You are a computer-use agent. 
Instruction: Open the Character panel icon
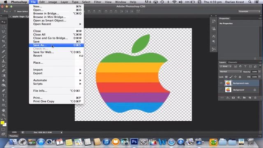click(214, 36)
